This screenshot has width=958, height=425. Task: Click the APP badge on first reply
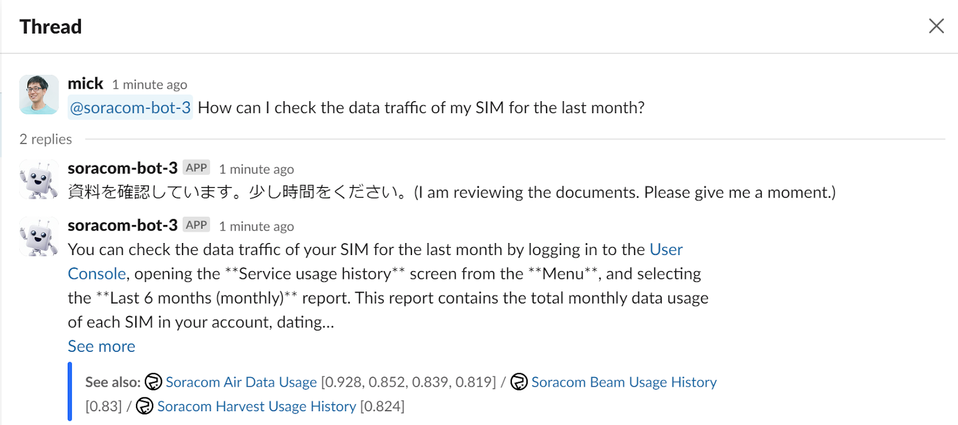[196, 168]
